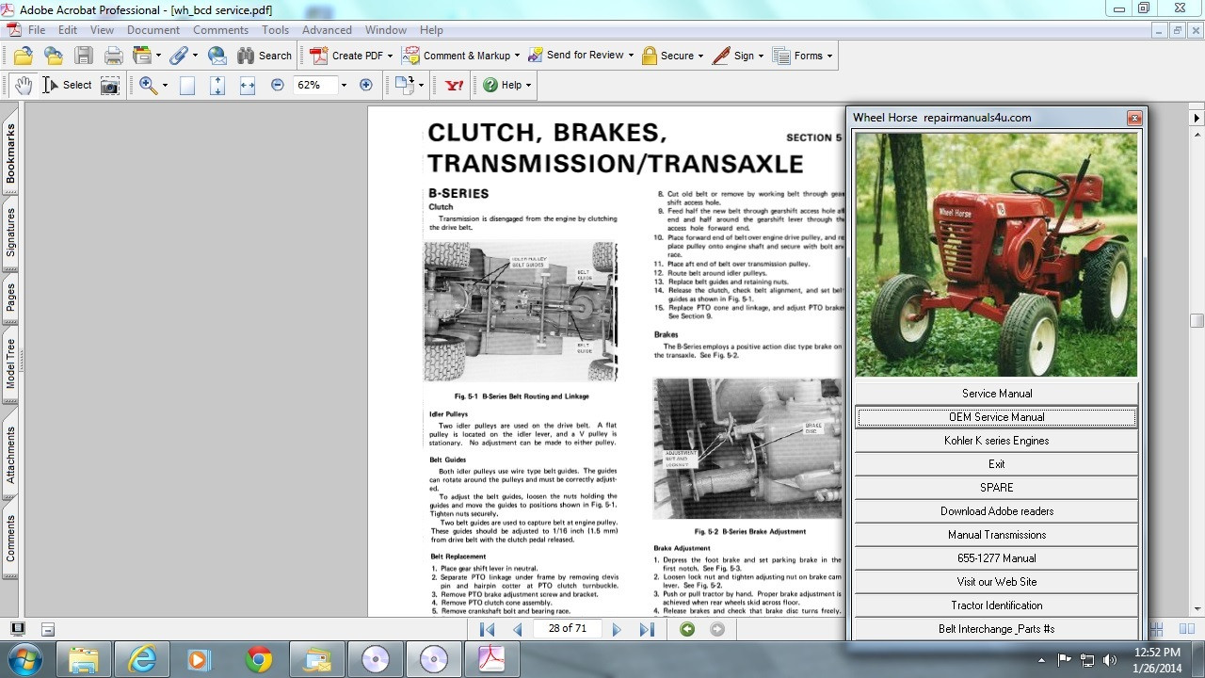The image size is (1205, 678).
Task: Click the Search binoculars button
Action: click(265, 56)
